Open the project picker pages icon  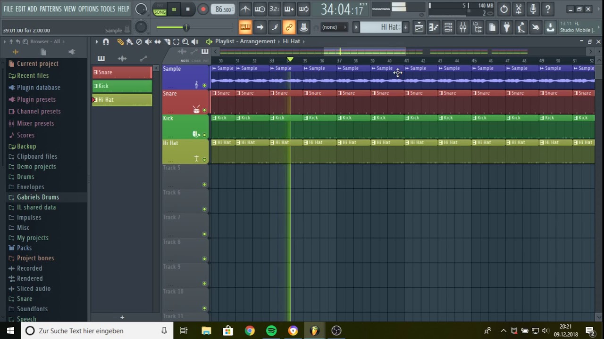492,27
